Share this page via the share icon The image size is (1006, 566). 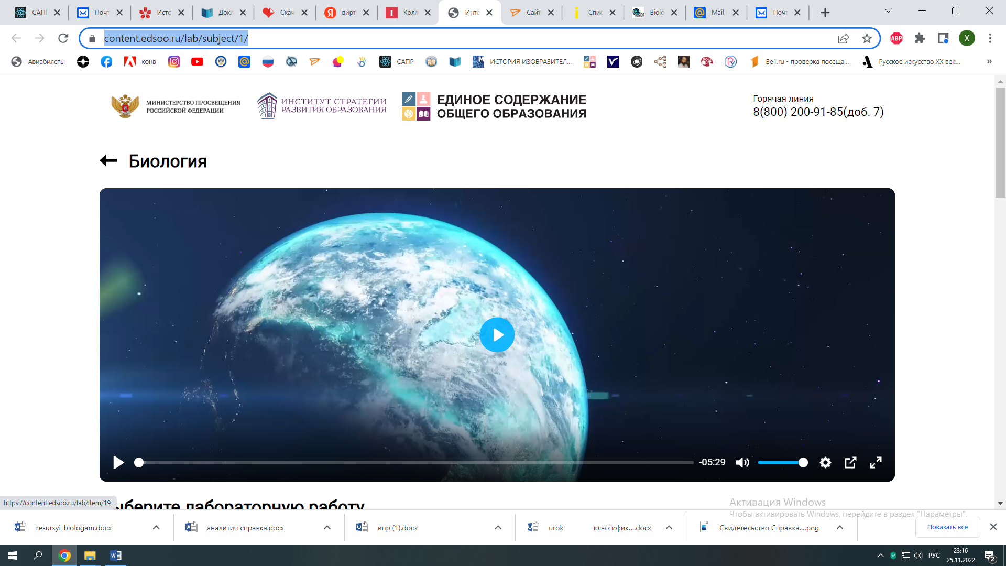pos(844,38)
